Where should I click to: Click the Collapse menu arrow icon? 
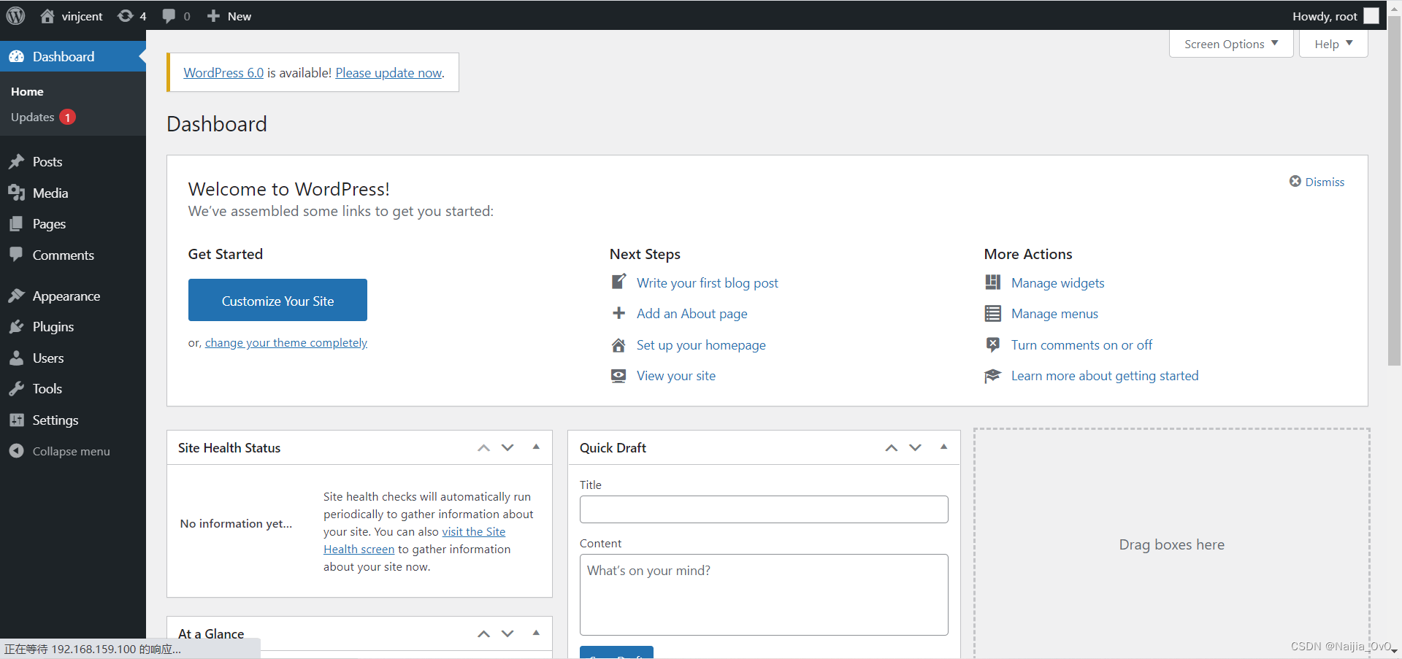17,451
